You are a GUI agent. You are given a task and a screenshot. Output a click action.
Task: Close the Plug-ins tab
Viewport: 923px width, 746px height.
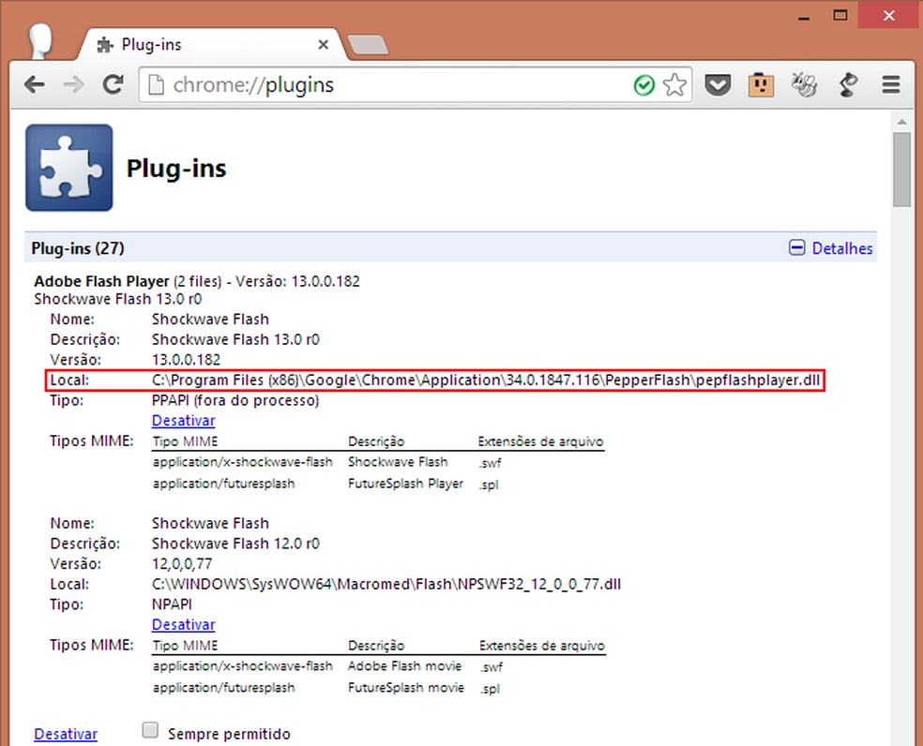[x=323, y=44]
